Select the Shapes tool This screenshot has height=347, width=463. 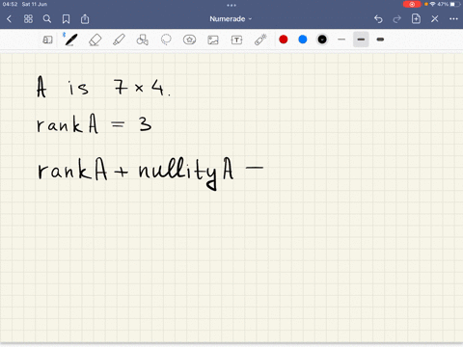(x=142, y=40)
